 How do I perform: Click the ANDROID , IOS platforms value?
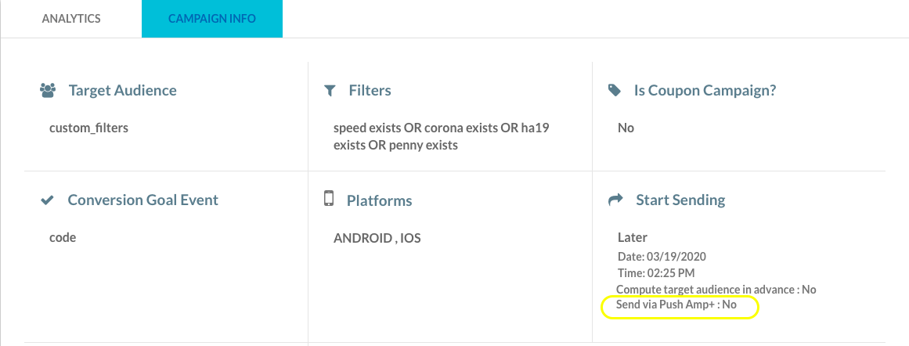coord(377,238)
